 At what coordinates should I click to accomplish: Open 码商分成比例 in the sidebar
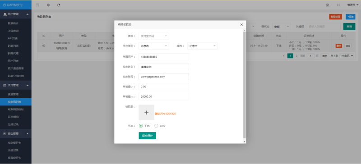pos(16,76)
